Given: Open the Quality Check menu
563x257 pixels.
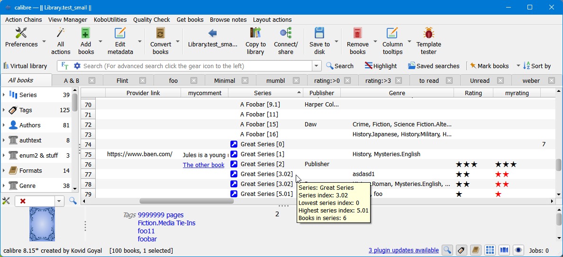Looking at the screenshot, I should (x=151, y=20).
